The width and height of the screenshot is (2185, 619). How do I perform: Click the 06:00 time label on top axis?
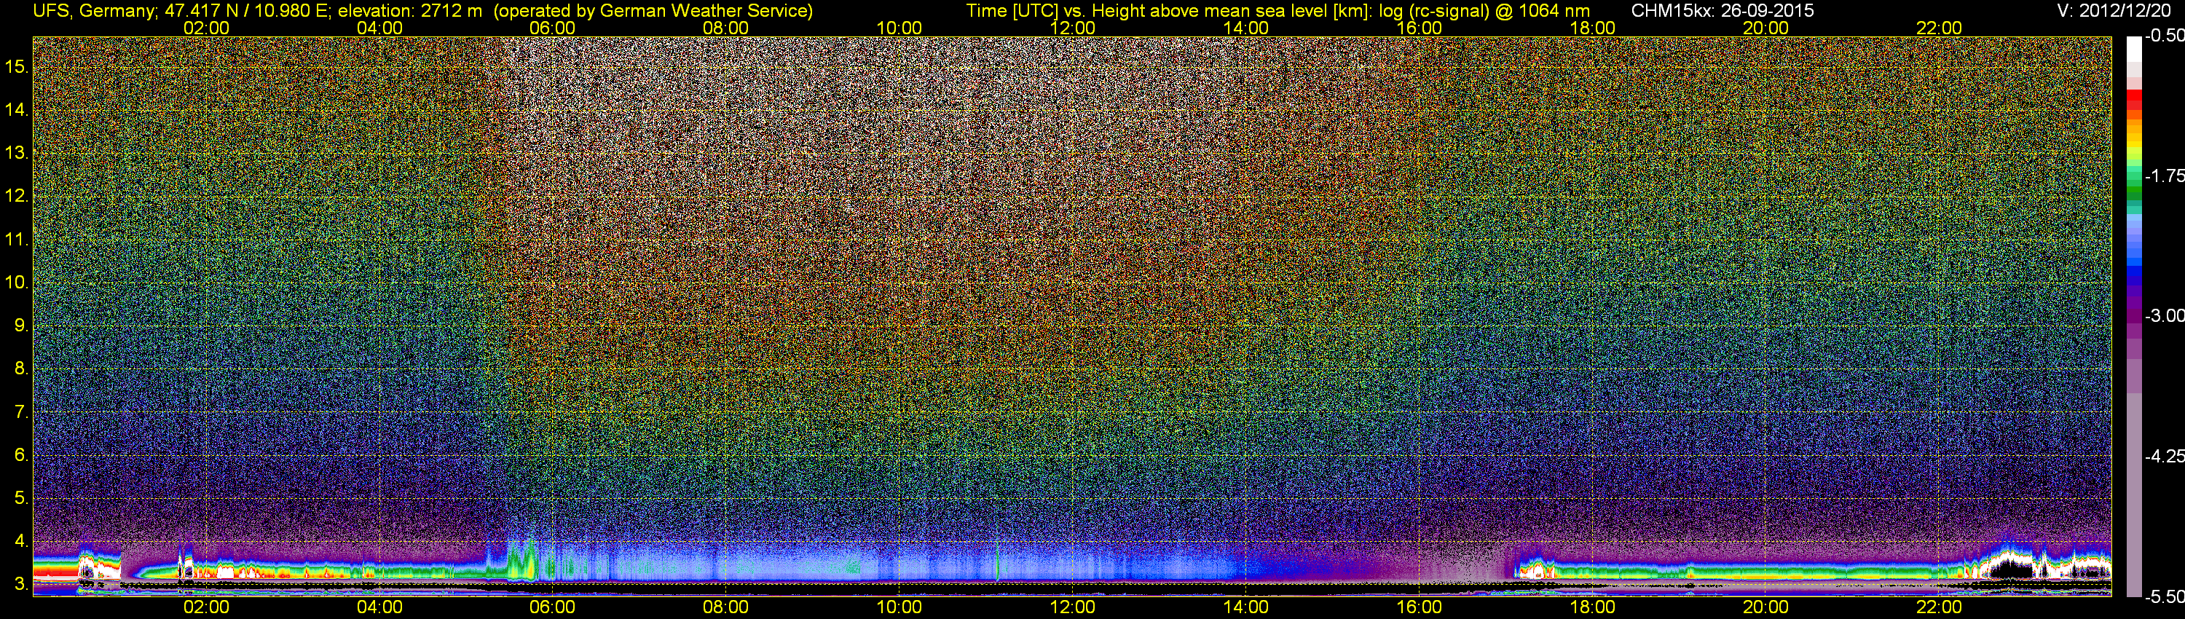pyautogui.click(x=552, y=28)
